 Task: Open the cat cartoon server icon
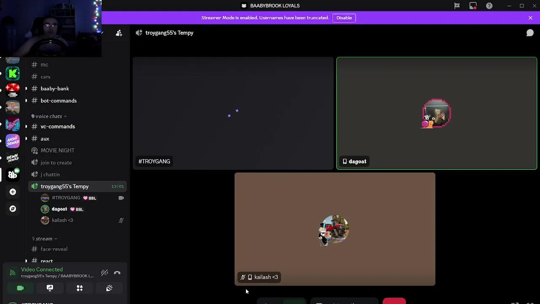tap(13, 107)
